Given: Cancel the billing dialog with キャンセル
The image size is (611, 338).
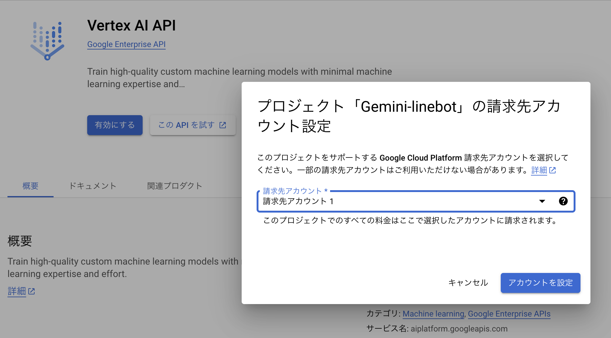Looking at the screenshot, I should [x=468, y=283].
